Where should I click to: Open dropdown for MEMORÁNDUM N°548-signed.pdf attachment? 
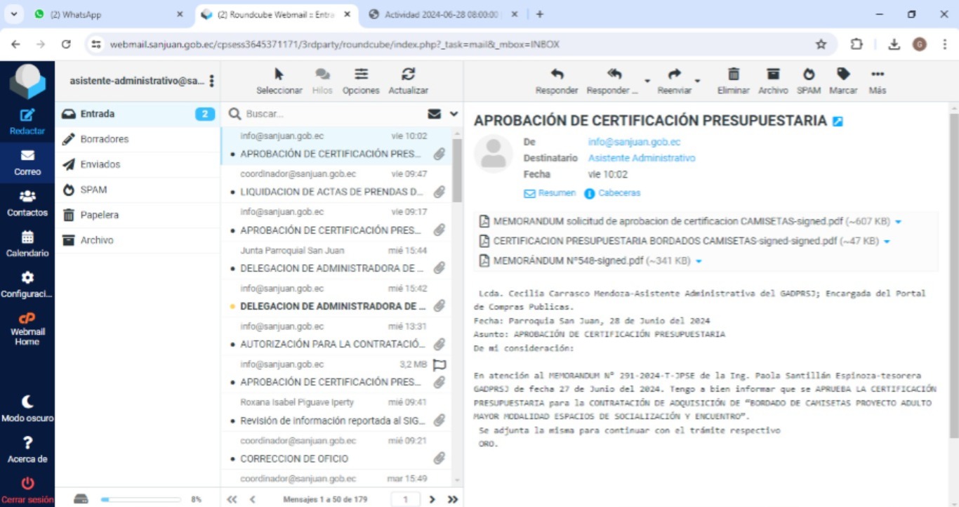(699, 261)
